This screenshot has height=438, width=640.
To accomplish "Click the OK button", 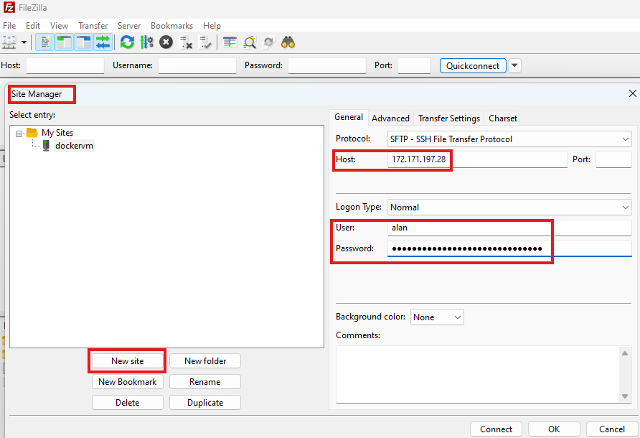I will pos(554,429).
